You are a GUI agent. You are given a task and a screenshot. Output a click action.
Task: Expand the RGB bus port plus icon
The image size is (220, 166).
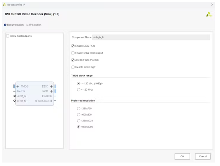click(x=51, y=91)
